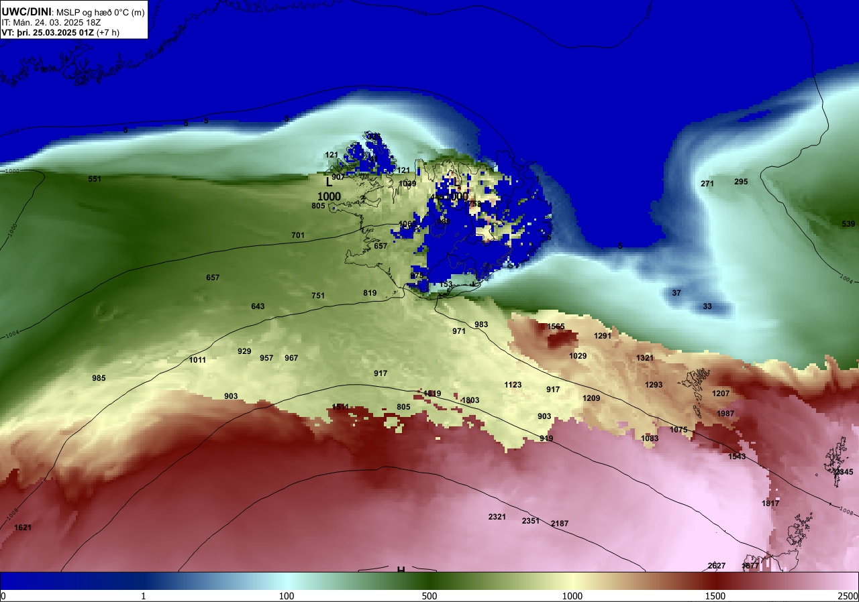
Task: Click the 295 height value
Action: (x=741, y=182)
